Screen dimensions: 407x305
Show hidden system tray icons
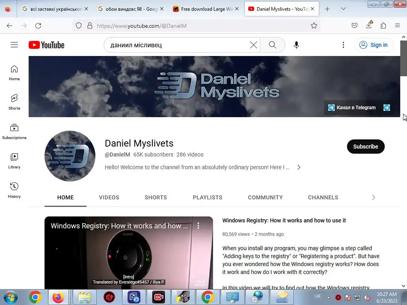click(328, 297)
